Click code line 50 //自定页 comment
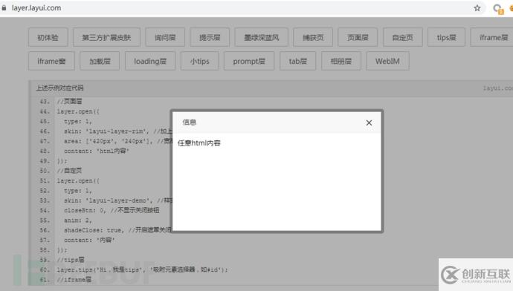 tap(69, 171)
